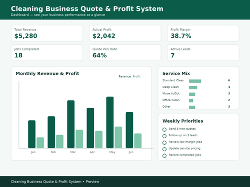This screenshot has width=250, height=187.
Task: Click the 'May' axis label
Action: [112, 152]
